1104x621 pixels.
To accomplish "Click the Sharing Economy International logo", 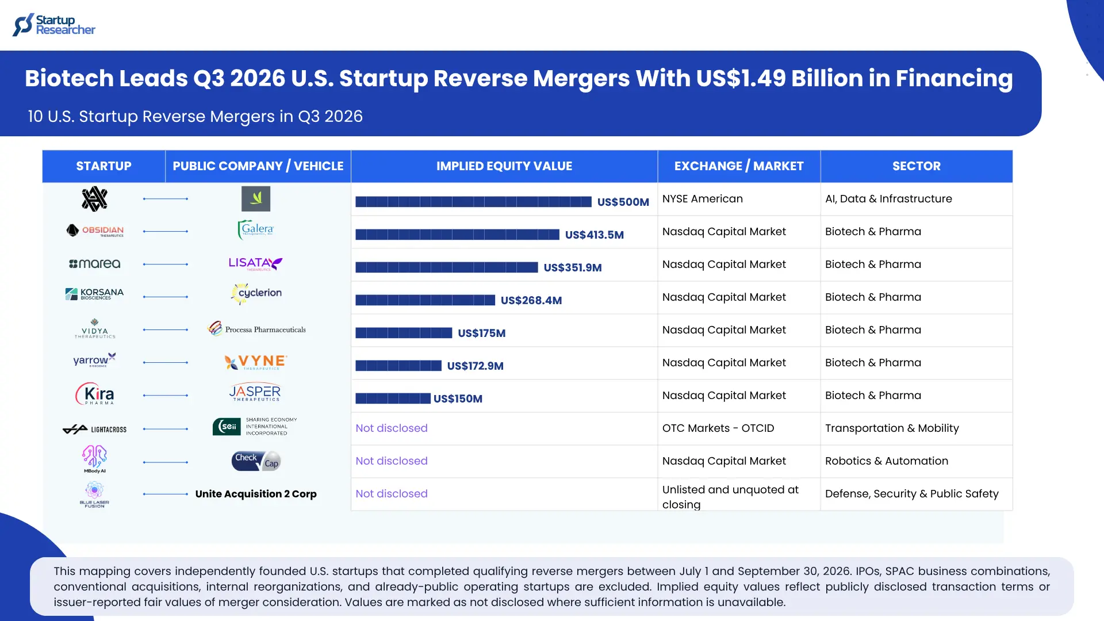I will 255,427.
